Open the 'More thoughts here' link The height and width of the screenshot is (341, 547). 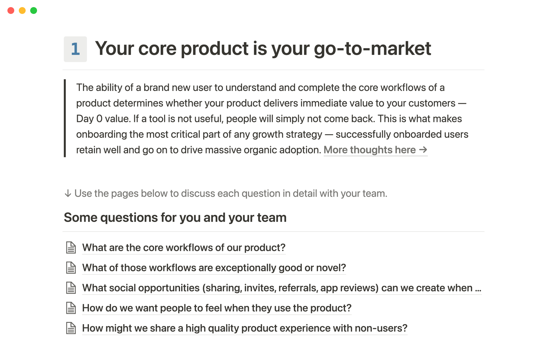pyautogui.click(x=375, y=150)
